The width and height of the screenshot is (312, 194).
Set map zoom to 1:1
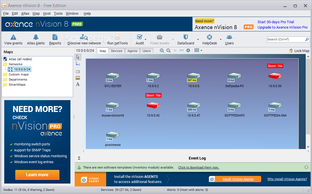point(175,51)
